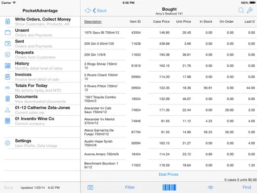Tap the barcode scanner icon
Image resolution: width=257 pixels, height=193 pixels.
(169, 187)
